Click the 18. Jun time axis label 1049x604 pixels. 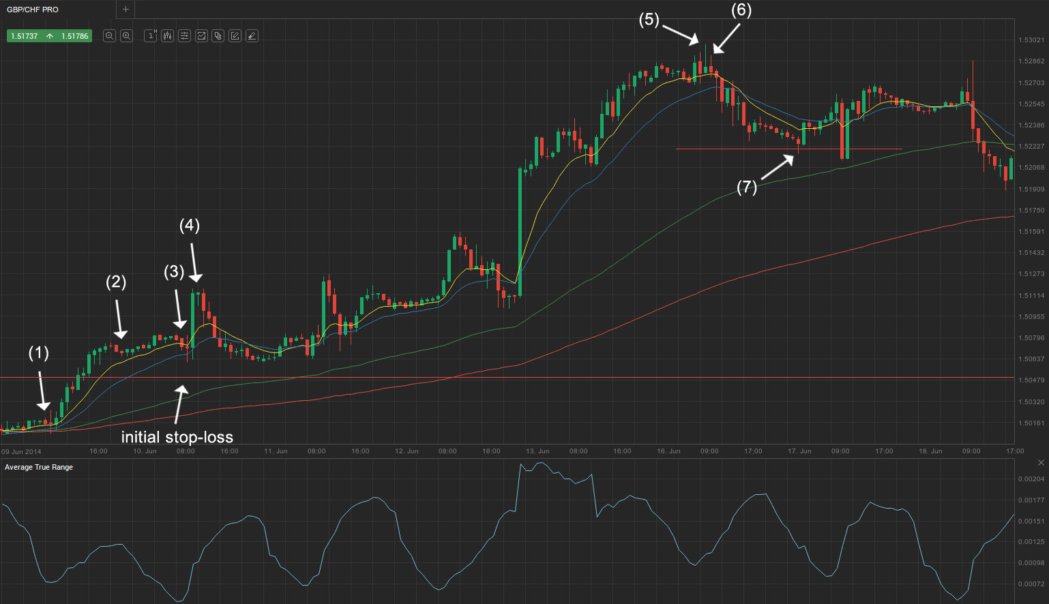pos(930,451)
